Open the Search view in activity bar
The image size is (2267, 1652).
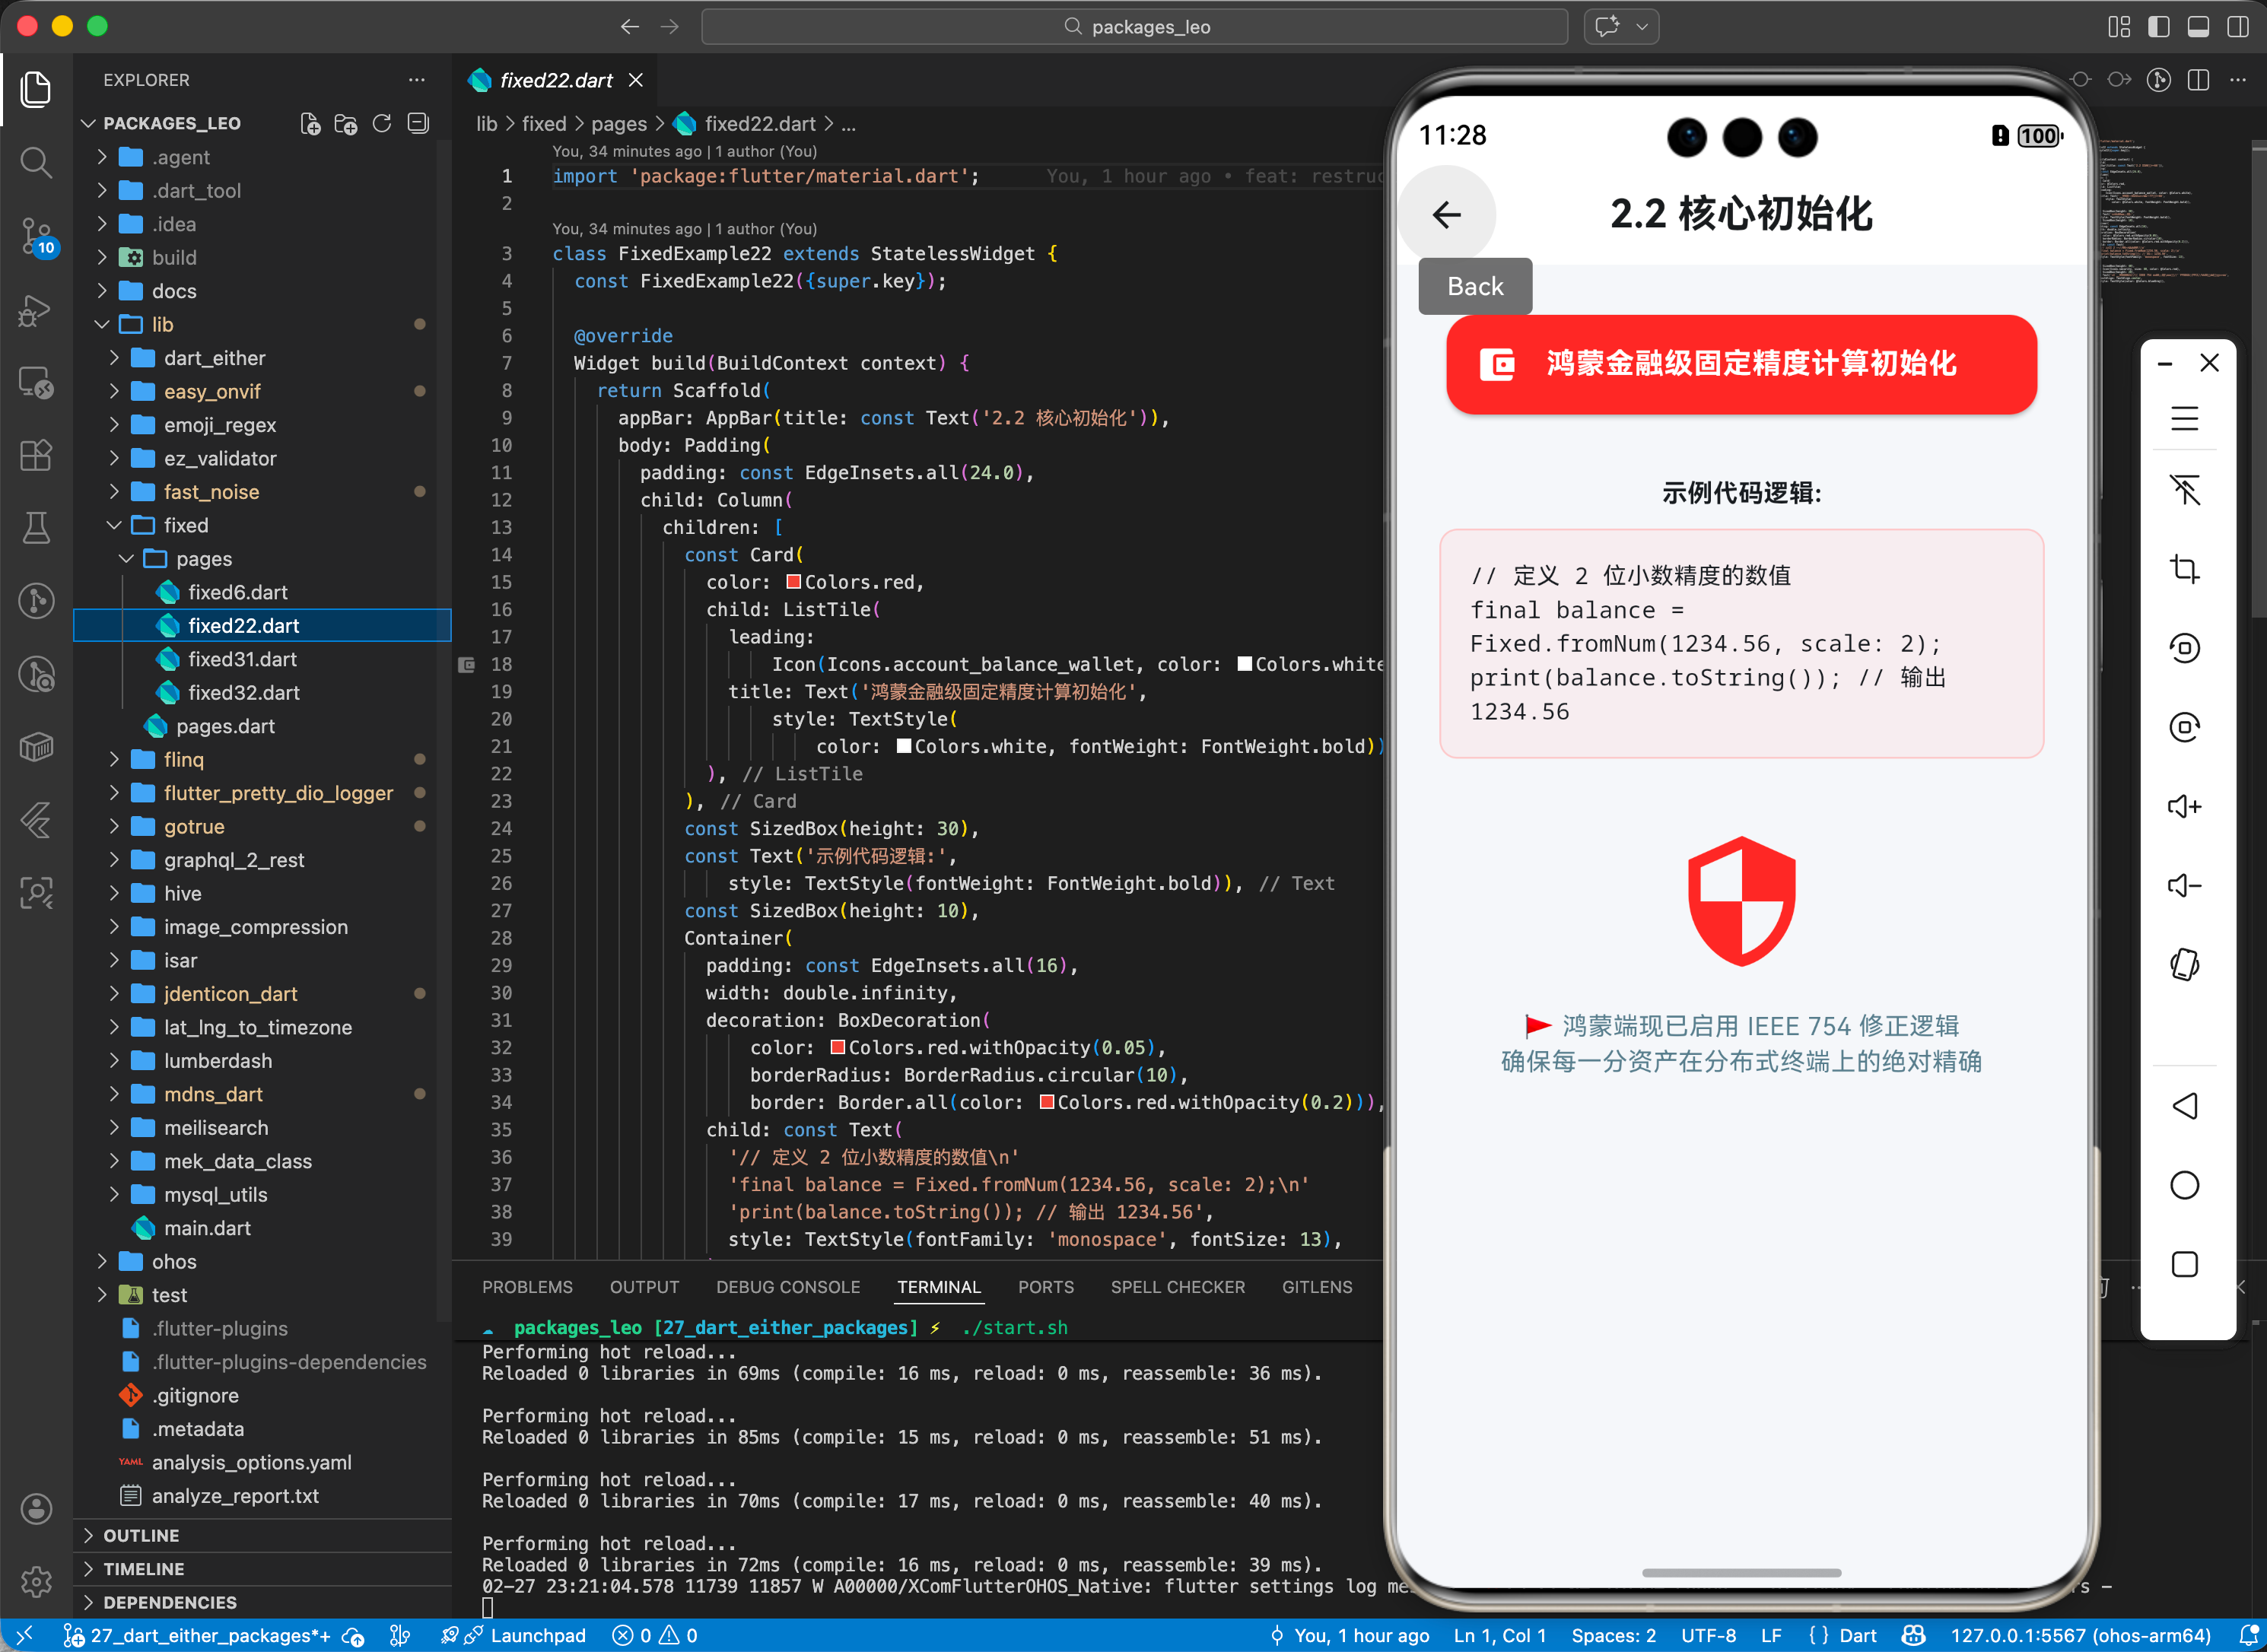click(36, 161)
